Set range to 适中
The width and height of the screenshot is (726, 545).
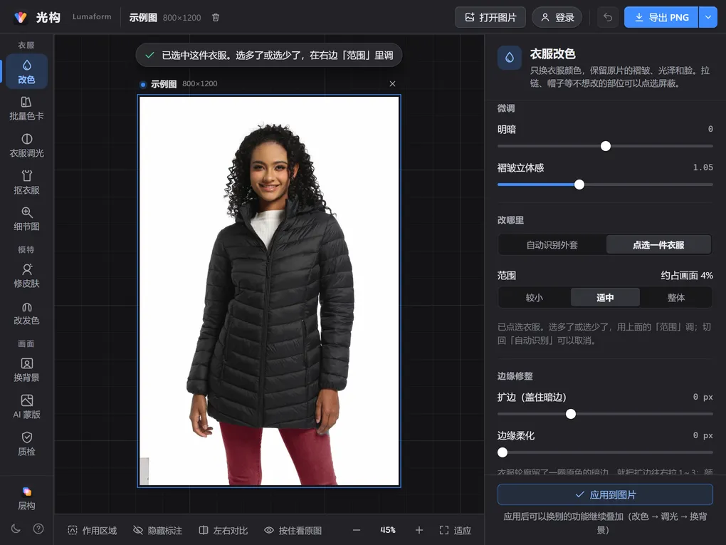tap(605, 298)
